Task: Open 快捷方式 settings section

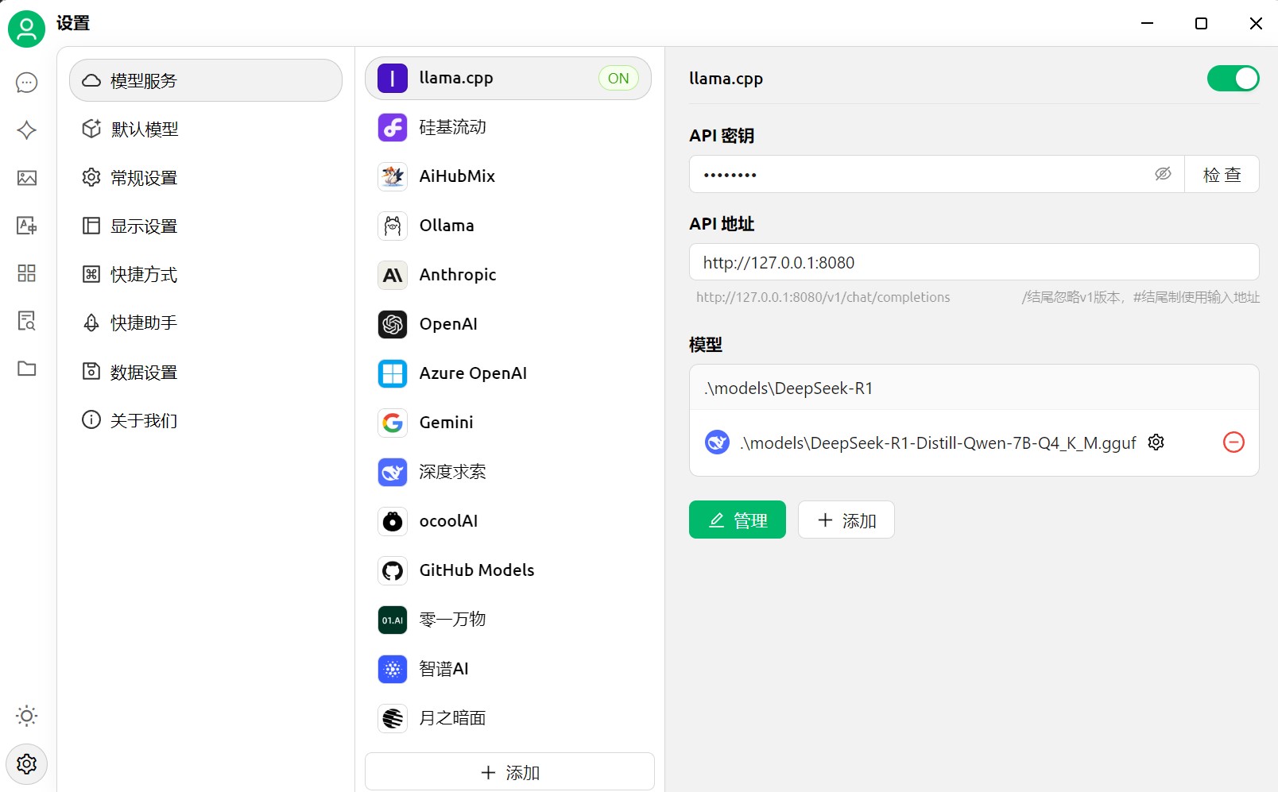Action: coord(206,275)
